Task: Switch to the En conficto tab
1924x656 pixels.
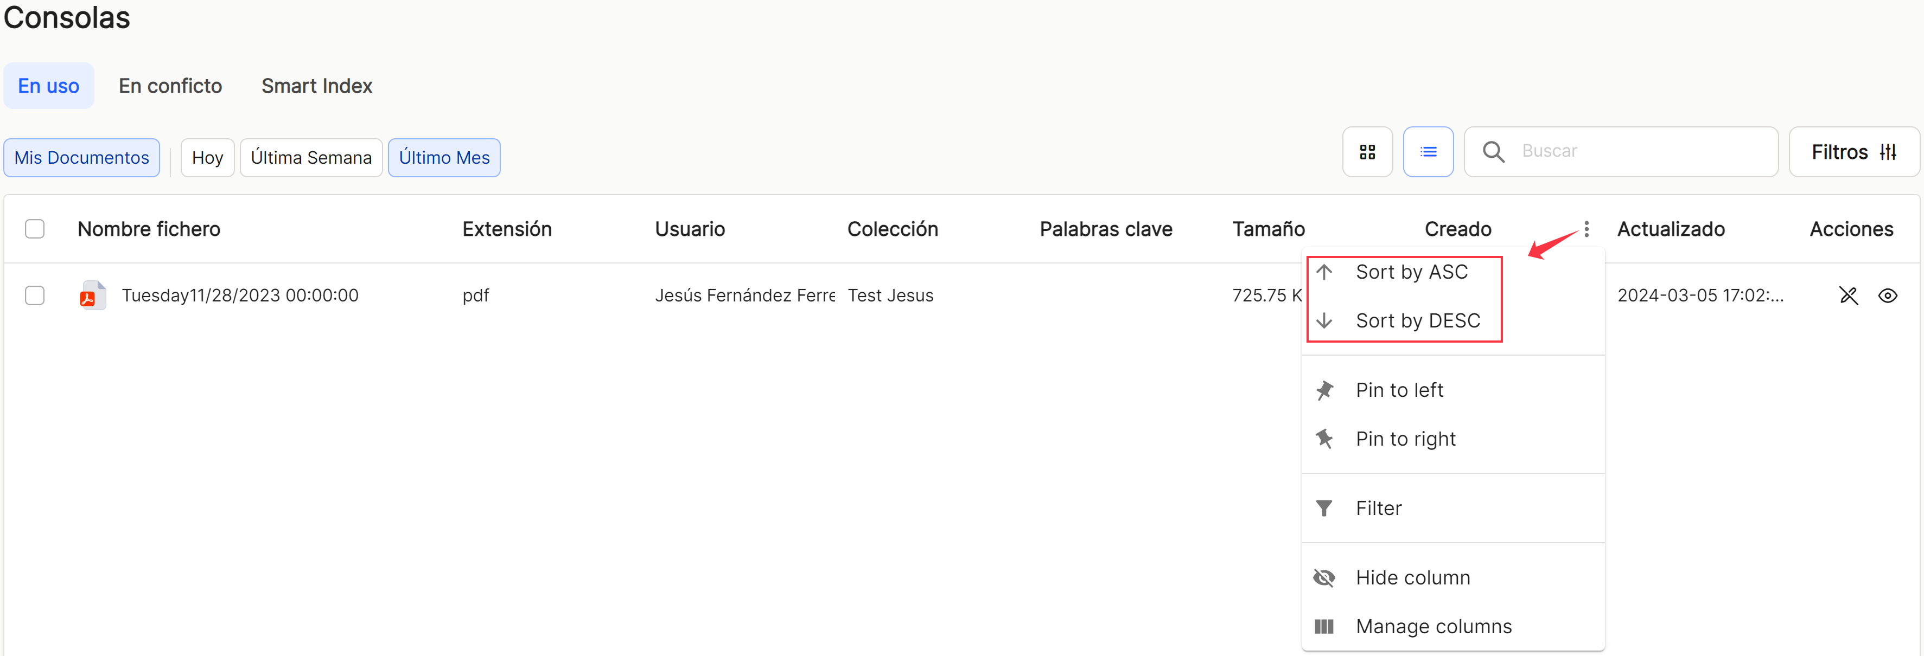Action: (x=170, y=86)
